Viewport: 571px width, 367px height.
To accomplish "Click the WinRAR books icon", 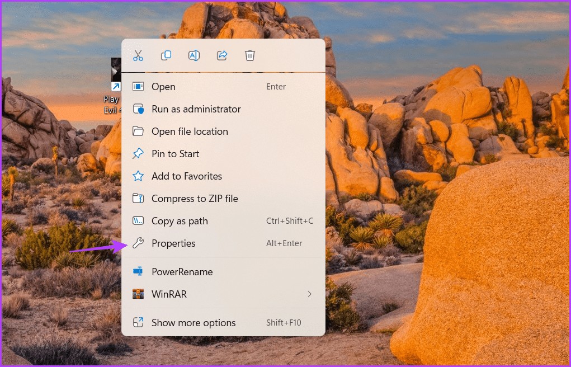I will click(138, 294).
